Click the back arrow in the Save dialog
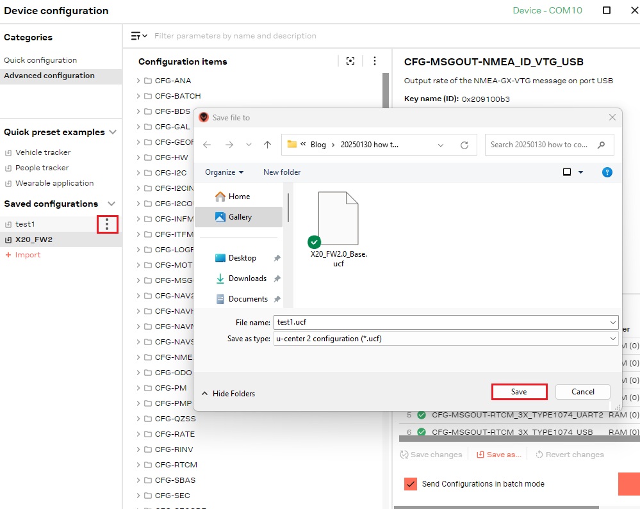The height and width of the screenshot is (509, 640). tap(207, 145)
